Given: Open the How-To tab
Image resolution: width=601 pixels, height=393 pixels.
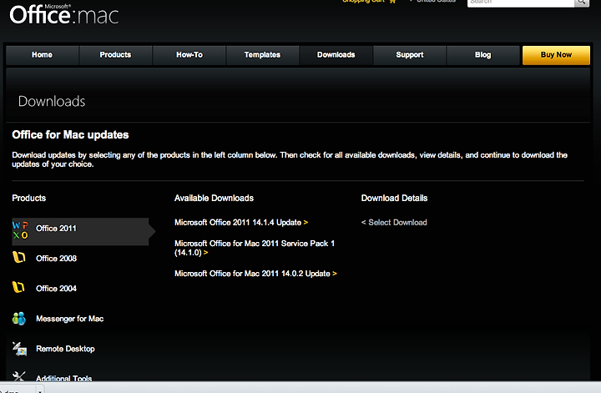Looking at the screenshot, I should tap(189, 55).
